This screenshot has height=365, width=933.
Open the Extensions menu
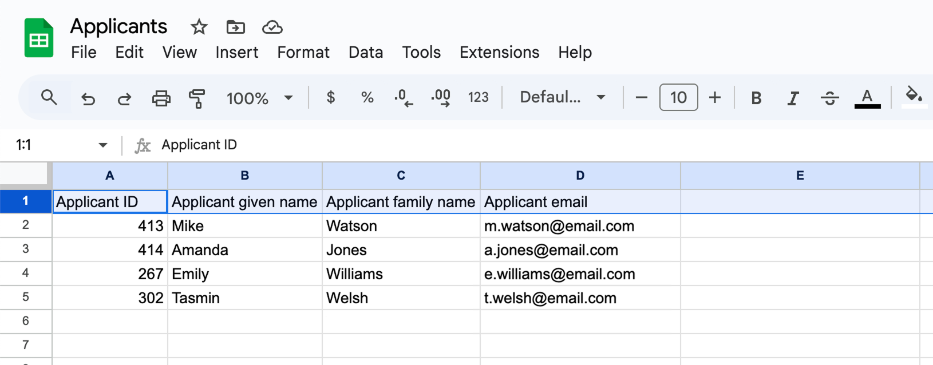coord(499,52)
